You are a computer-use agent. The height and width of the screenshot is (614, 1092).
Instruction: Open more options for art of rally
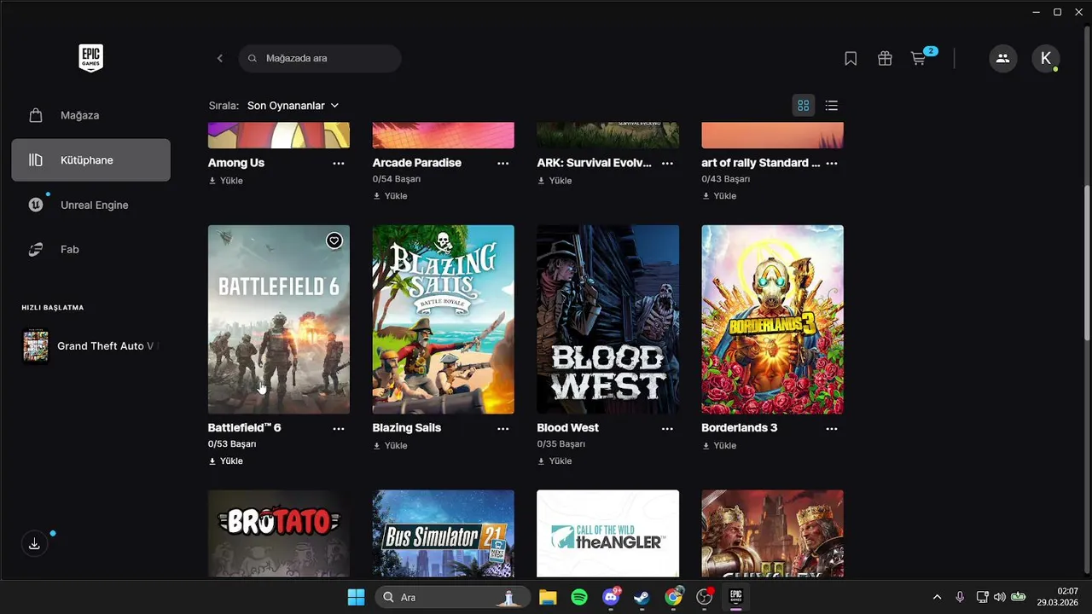[x=832, y=163]
